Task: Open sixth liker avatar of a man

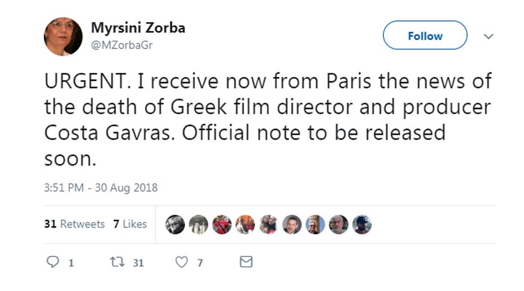Action: [x=292, y=224]
